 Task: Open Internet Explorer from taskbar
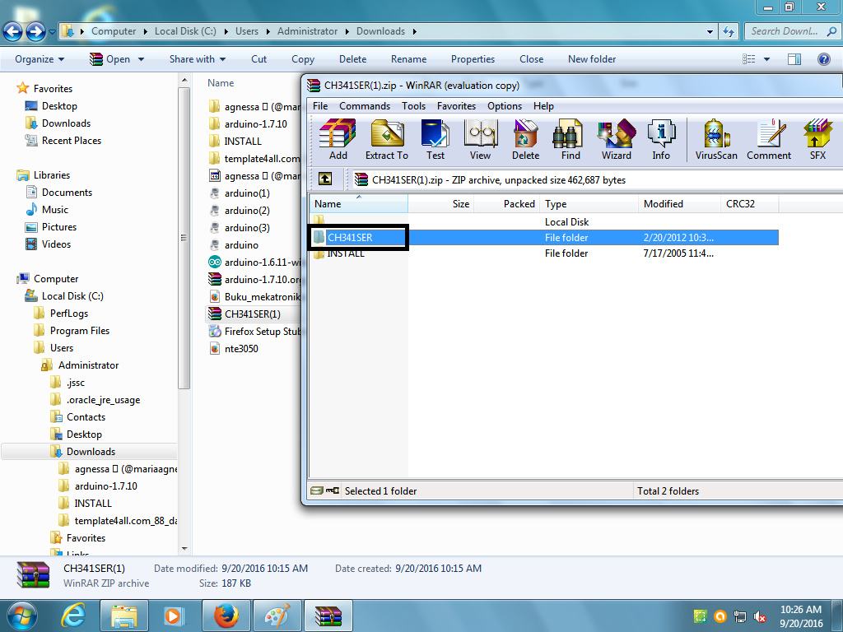(x=73, y=616)
